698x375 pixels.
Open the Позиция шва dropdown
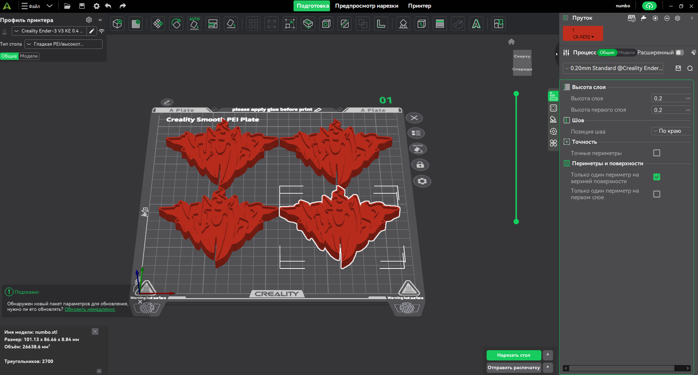[x=671, y=131]
